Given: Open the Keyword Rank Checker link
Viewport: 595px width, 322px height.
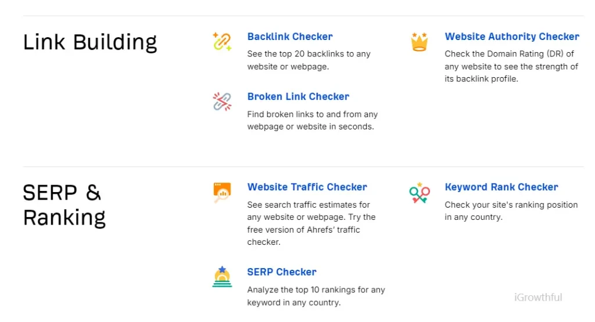Looking at the screenshot, I should coord(501,187).
